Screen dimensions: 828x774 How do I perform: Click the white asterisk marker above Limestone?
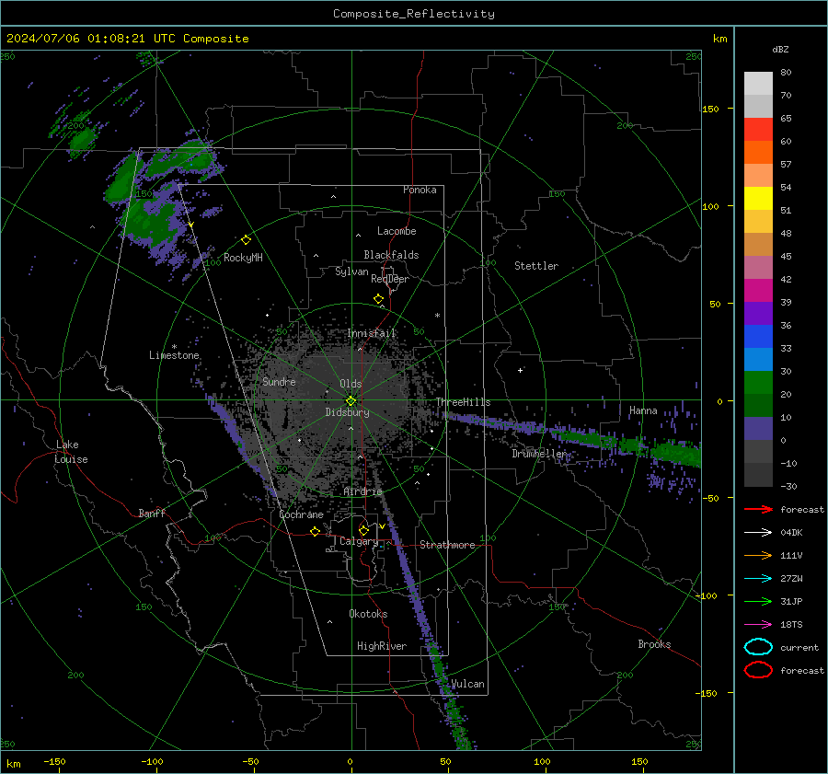[x=174, y=347]
